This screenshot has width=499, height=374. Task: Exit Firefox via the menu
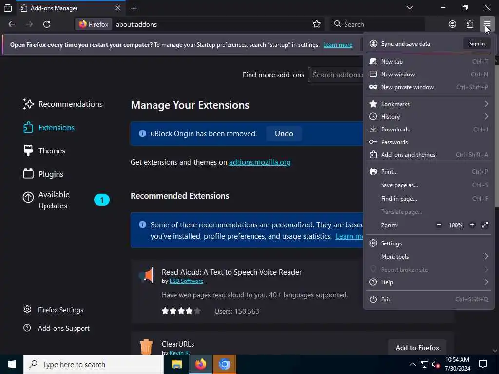click(x=429, y=299)
